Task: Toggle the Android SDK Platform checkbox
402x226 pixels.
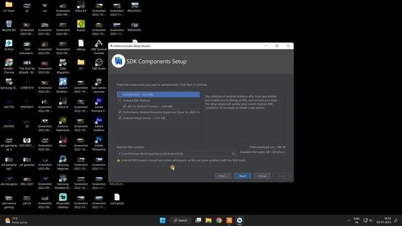Action: [120, 100]
